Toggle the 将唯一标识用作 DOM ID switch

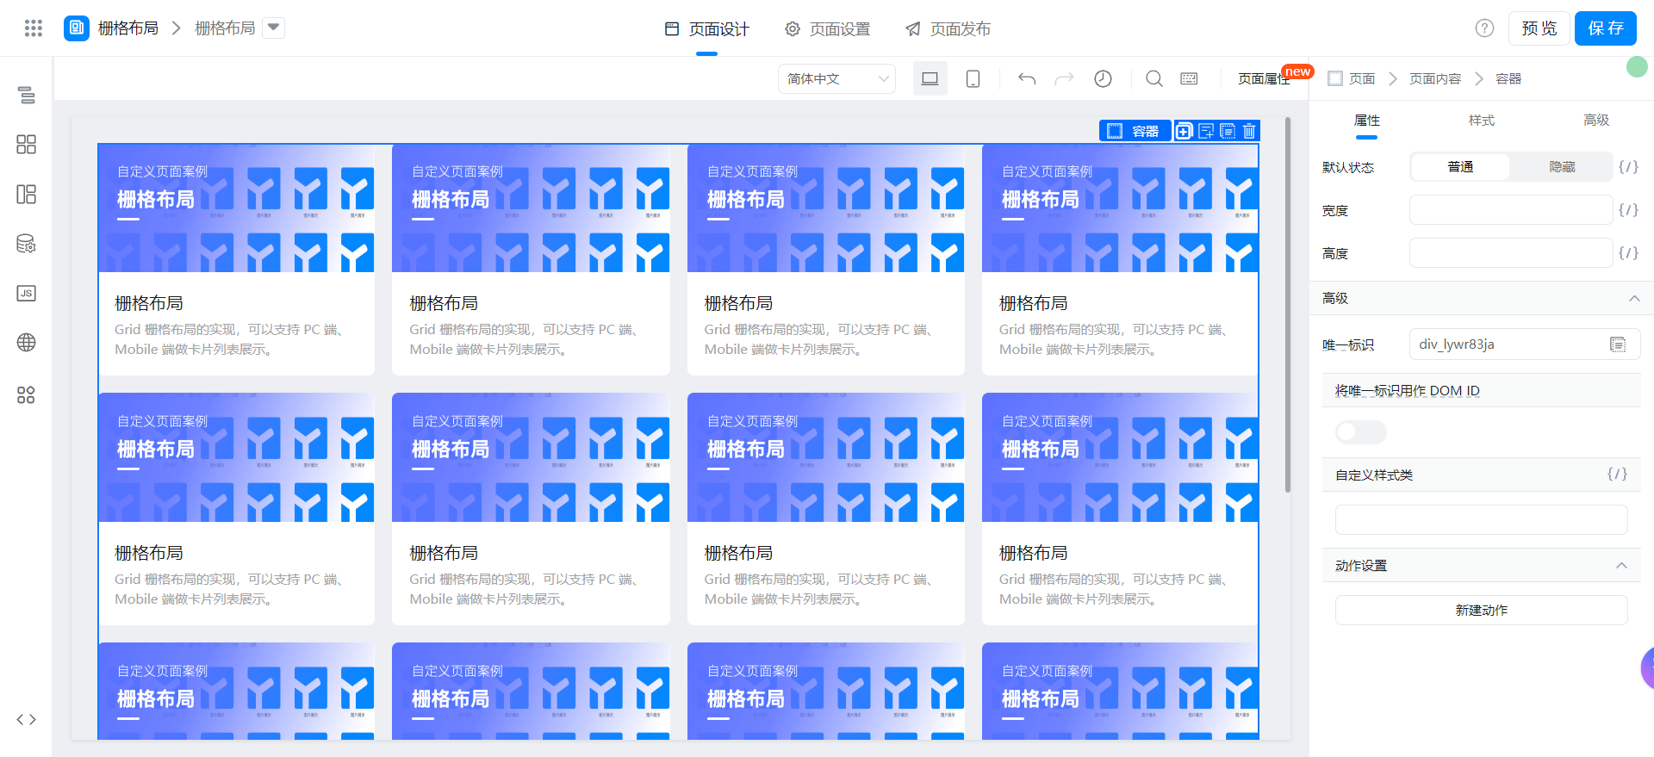(1361, 432)
